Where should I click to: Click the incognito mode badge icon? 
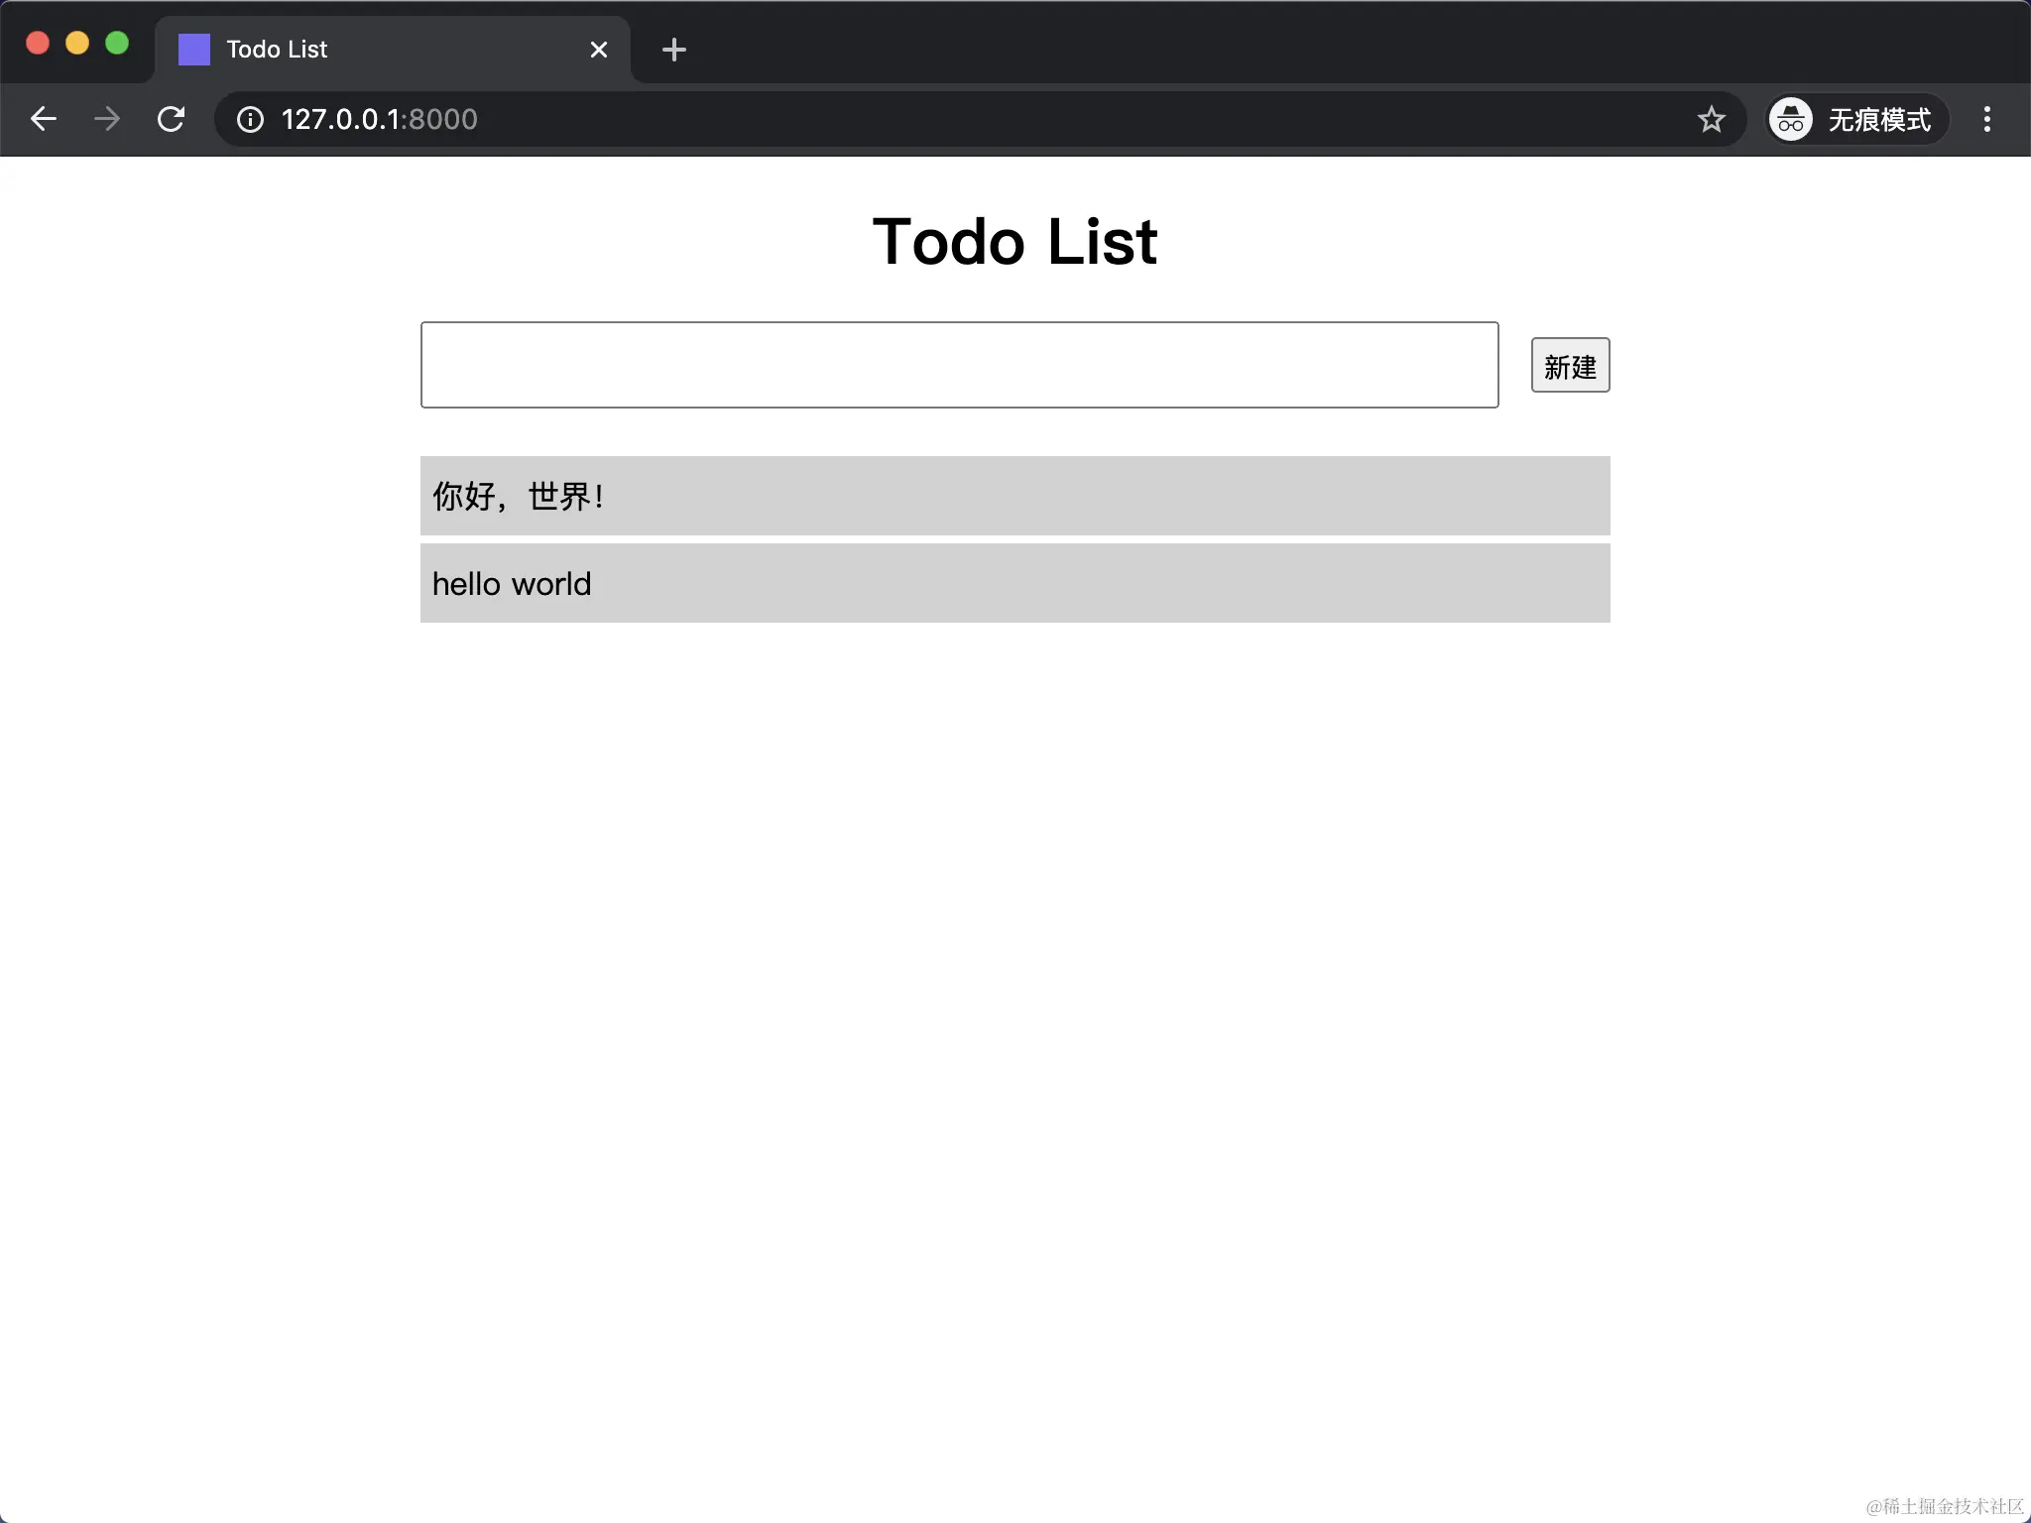coord(1791,119)
